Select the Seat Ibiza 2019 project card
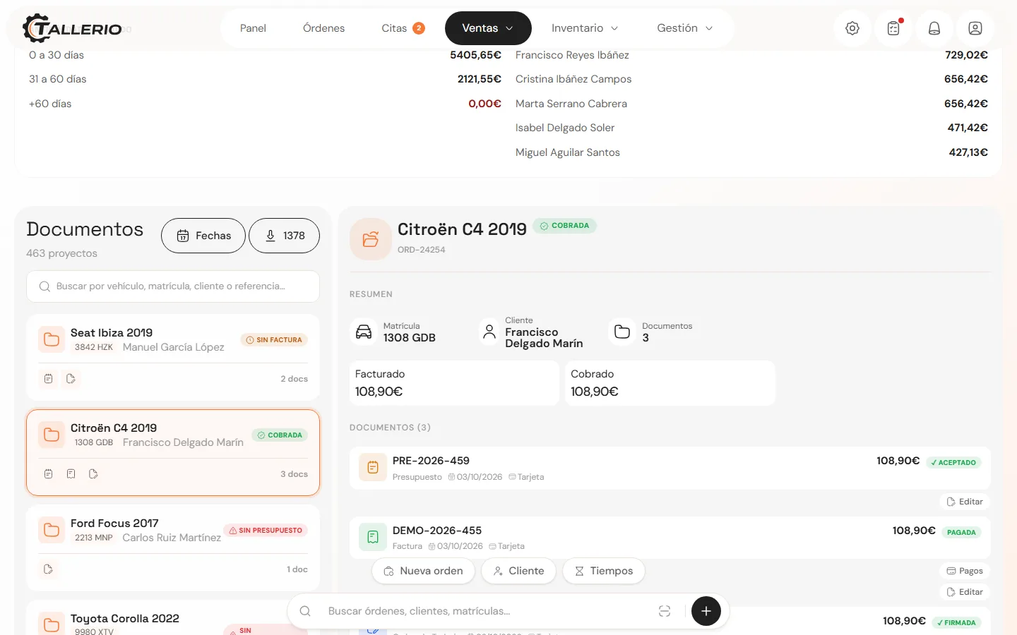 click(173, 357)
